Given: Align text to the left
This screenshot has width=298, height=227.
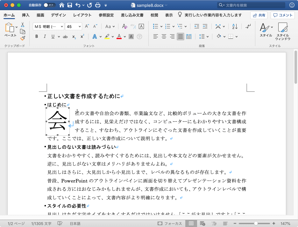Looking at the screenshot, I should [155, 37].
